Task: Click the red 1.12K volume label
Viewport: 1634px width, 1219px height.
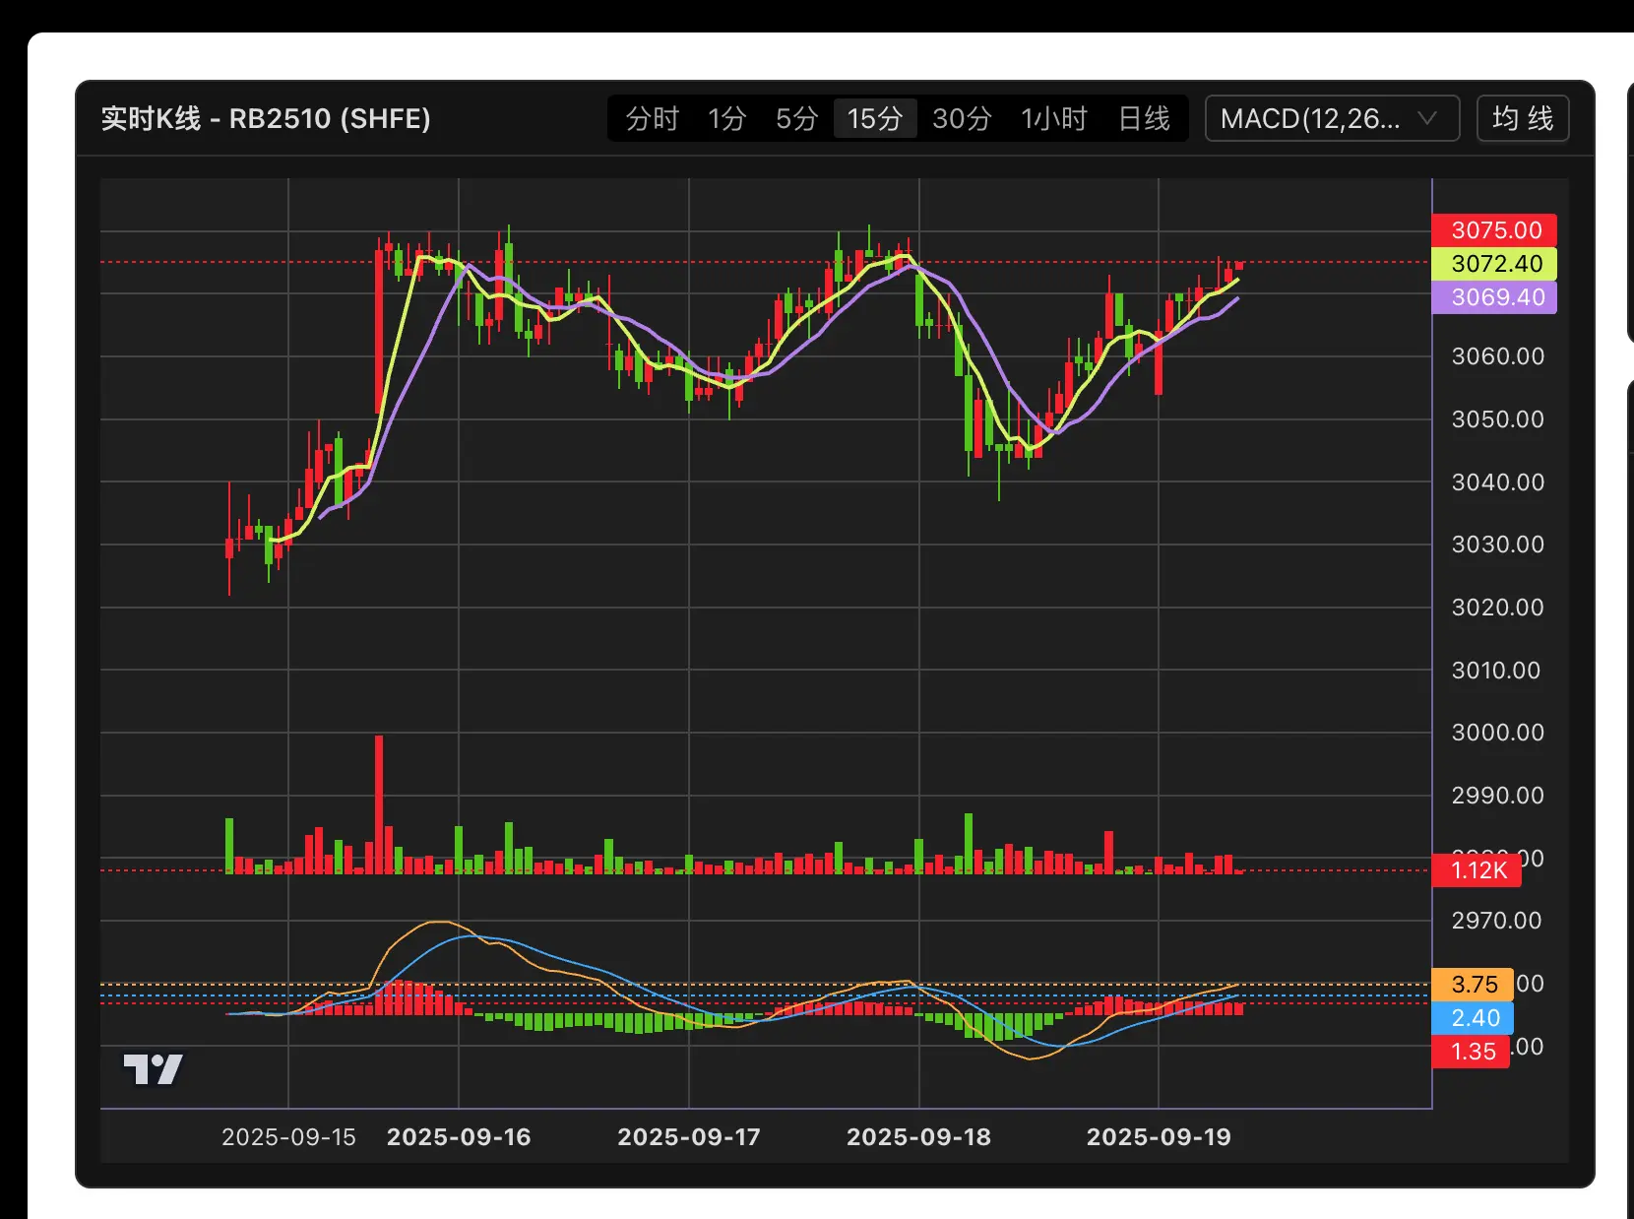Action: pyautogui.click(x=1477, y=870)
